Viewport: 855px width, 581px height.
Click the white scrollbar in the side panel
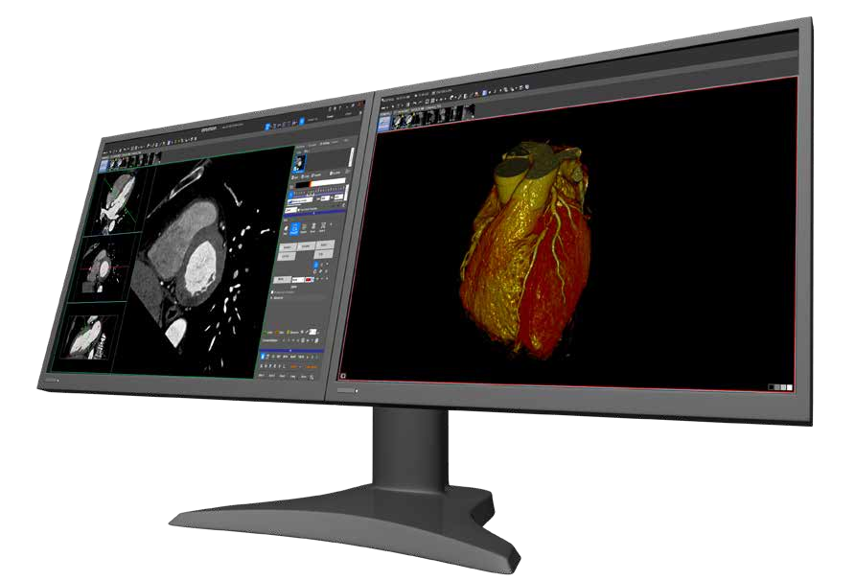(352, 157)
